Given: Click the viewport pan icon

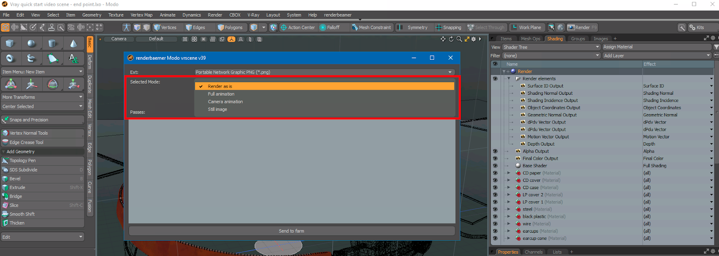Looking at the screenshot, I should pos(443,39).
